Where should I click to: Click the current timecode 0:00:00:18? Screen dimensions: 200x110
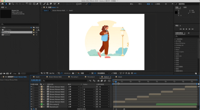point(36,80)
